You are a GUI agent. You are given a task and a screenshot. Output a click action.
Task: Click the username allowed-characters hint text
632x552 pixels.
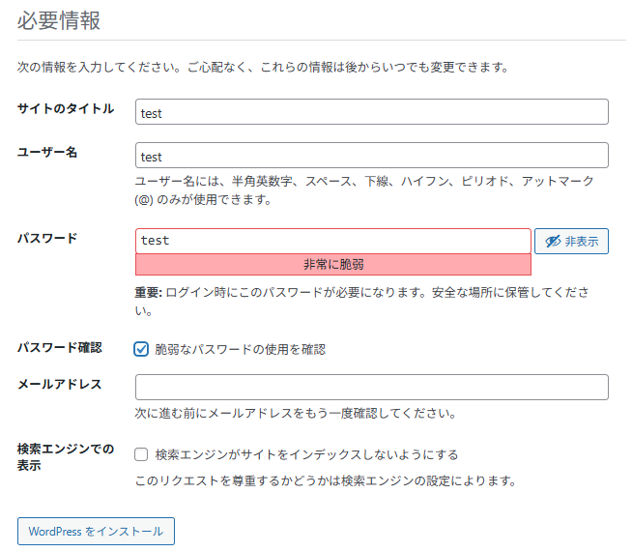click(364, 189)
